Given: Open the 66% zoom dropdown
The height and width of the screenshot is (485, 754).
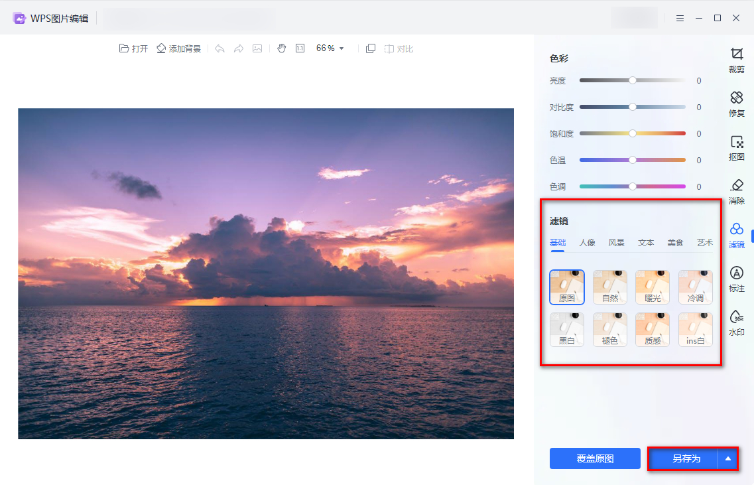Looking at the screenshot, I should coord(330,48).
